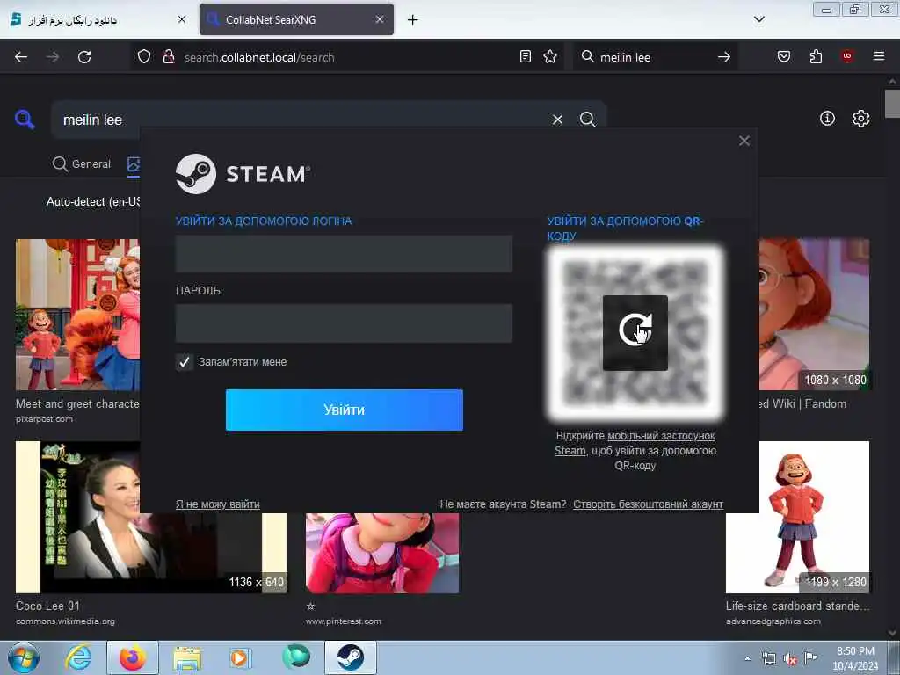Click the Action Center flag tray icon
This screenshot has height=675, width=900.
coord(810,657)
